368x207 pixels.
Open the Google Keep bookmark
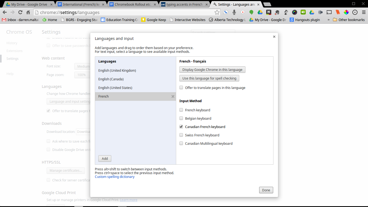tap(154, 20)
